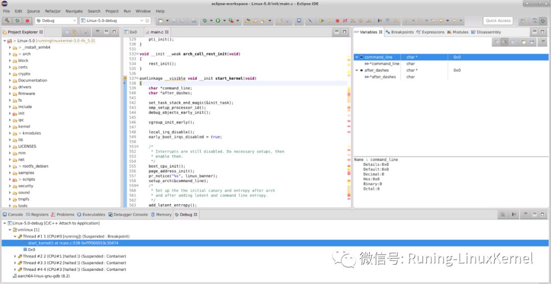Open Variables view menu triangle
This screenshot has width=551, height=284.
click(543, 41)
